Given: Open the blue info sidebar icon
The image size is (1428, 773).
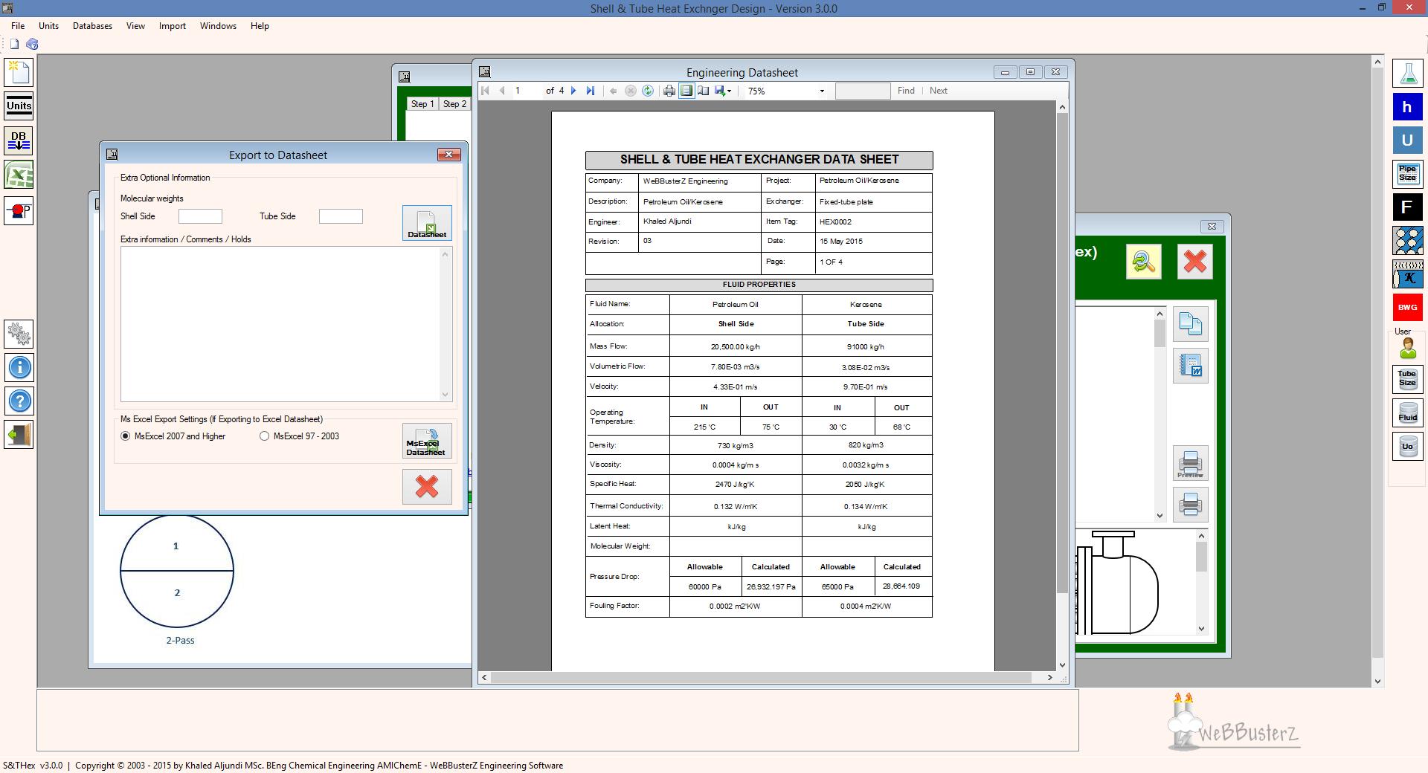Looking at the screenshot, I should (19, 368).
